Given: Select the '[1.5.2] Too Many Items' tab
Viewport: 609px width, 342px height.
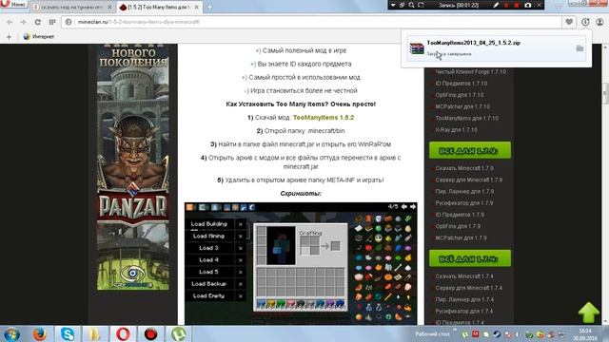Looking at the screenshot, I should pos(159,7).
